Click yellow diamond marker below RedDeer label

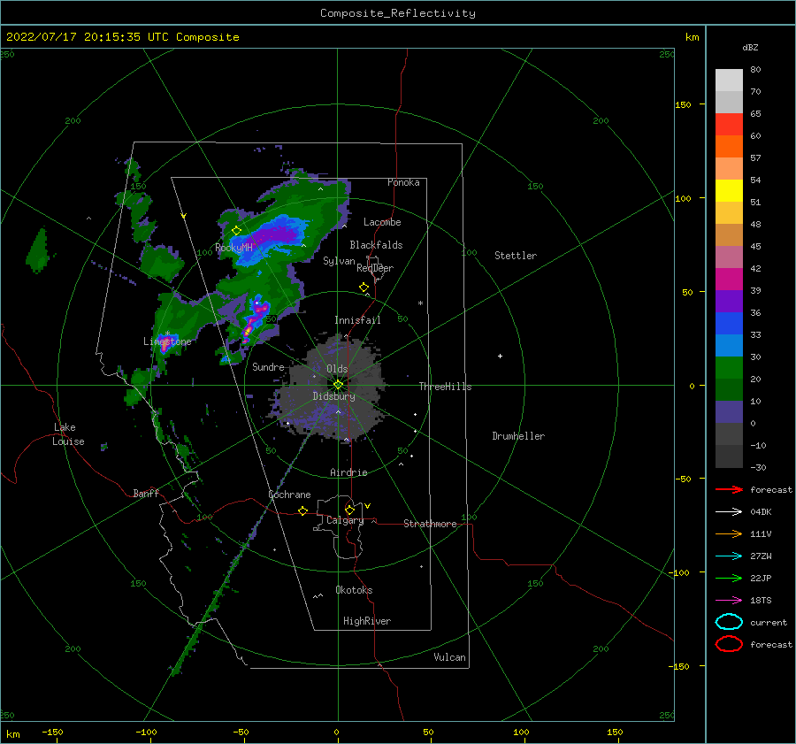[x=364, y=288]
